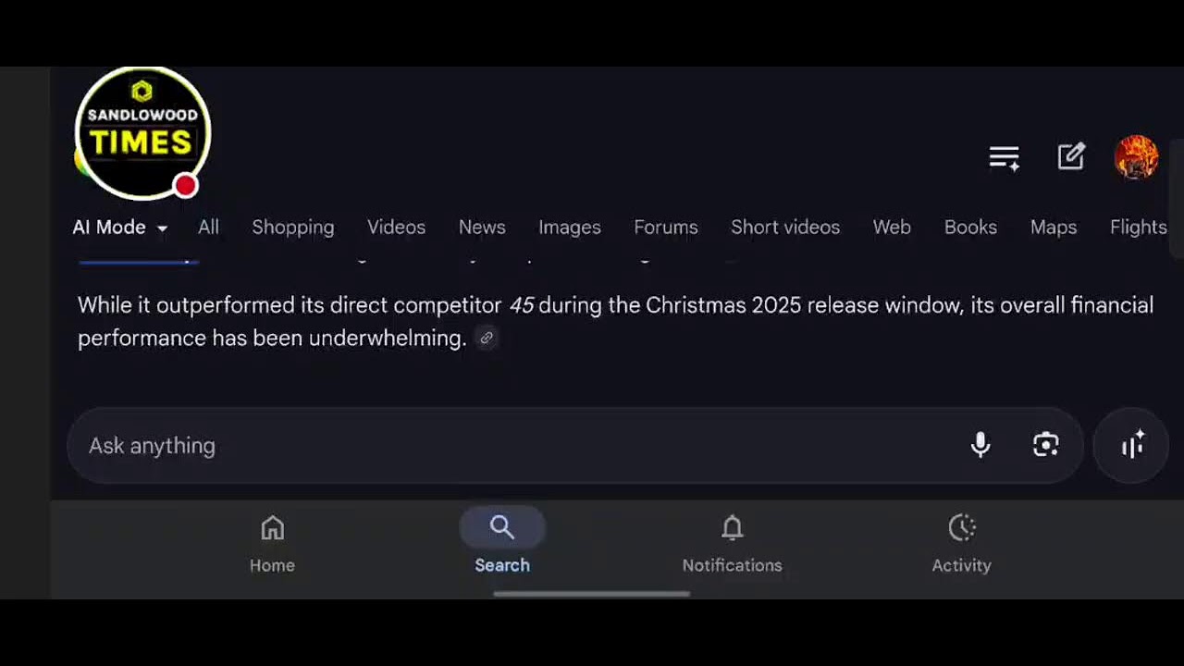The width and height of the screenshot is (1184, 666).
Task: Open the AI Mode history list icon
Action: pyautogui.click(x=1004, y=158)
